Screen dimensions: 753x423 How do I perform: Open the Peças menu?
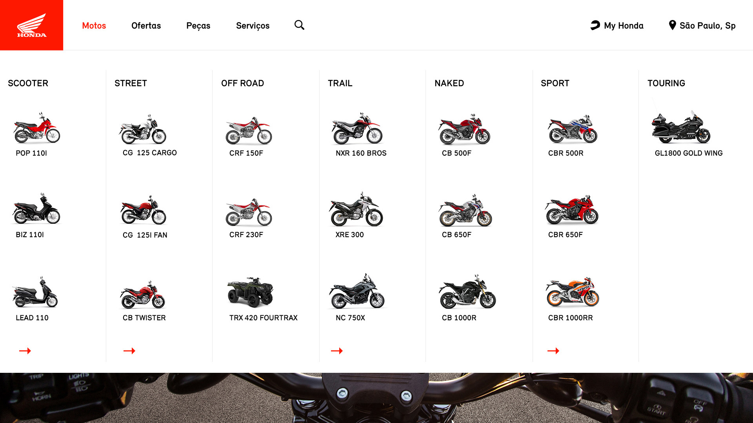198,26
